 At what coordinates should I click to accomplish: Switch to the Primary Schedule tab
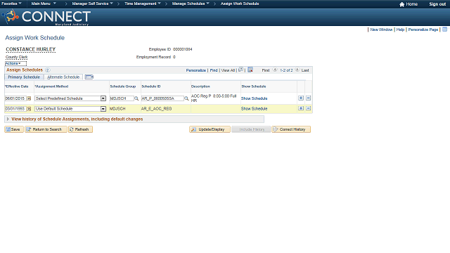pos(24,77)
